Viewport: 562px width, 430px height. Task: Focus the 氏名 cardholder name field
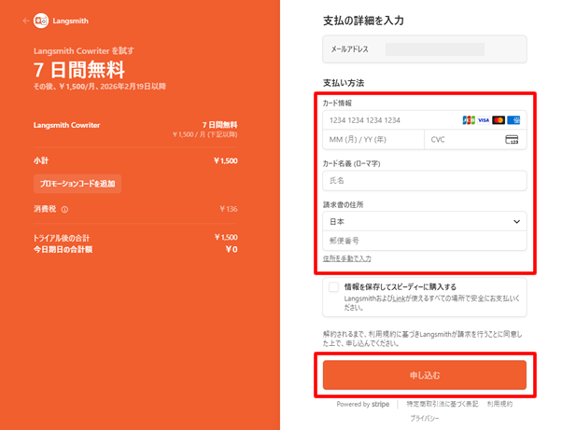[x=425, y=181]
